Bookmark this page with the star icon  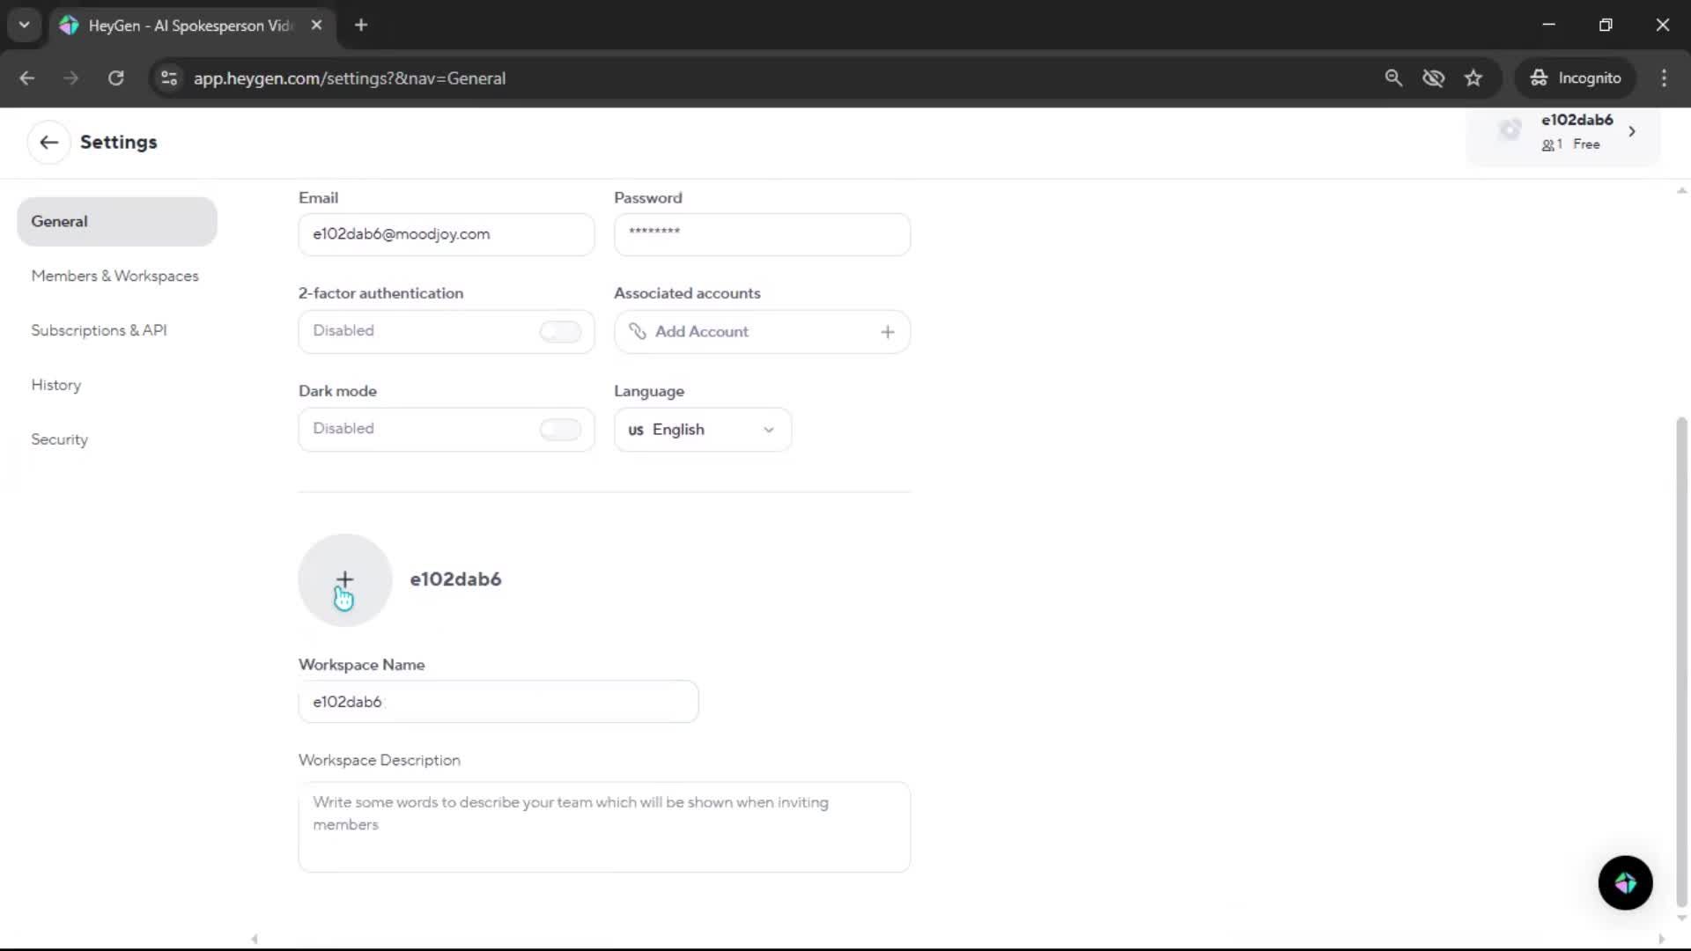pos(1473,78)
